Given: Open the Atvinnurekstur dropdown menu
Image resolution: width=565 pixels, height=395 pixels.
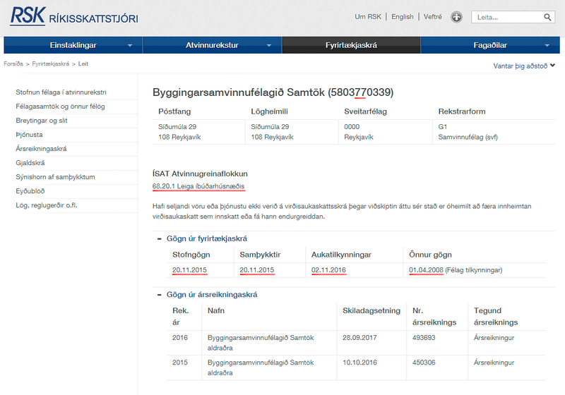Looking at the screenshot, I should tap(269, 45).
